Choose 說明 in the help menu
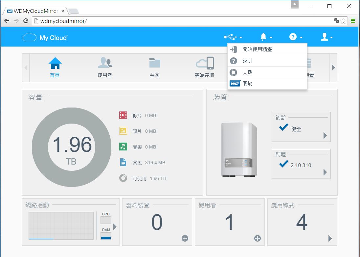This screenshot has width=360, height=257. pos(267,61)
